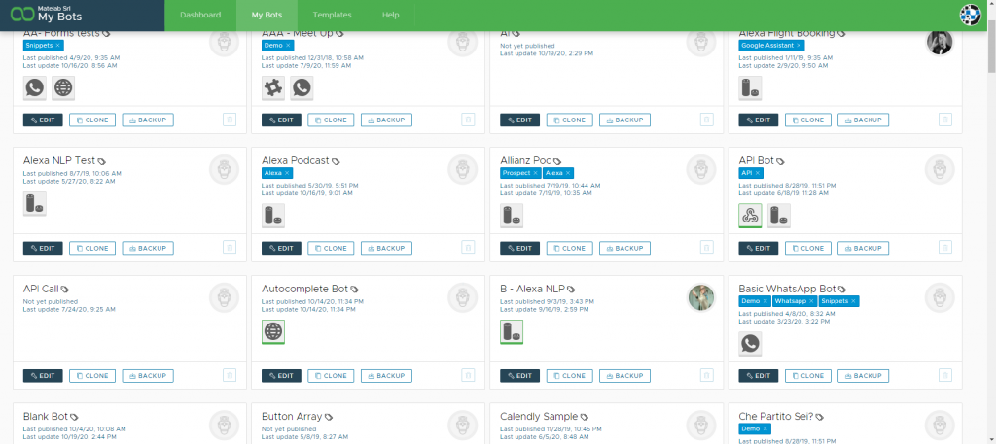Click tag icon next to Allianz Poc title
Image resolution: width=996 pixels, height=444 pixels.
557,161
